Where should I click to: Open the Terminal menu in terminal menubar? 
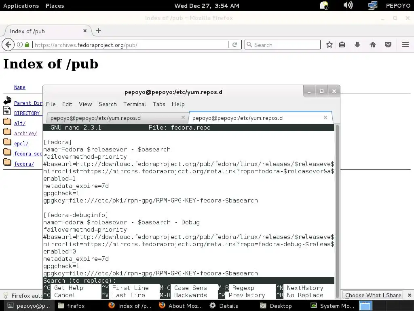(135, 104)
